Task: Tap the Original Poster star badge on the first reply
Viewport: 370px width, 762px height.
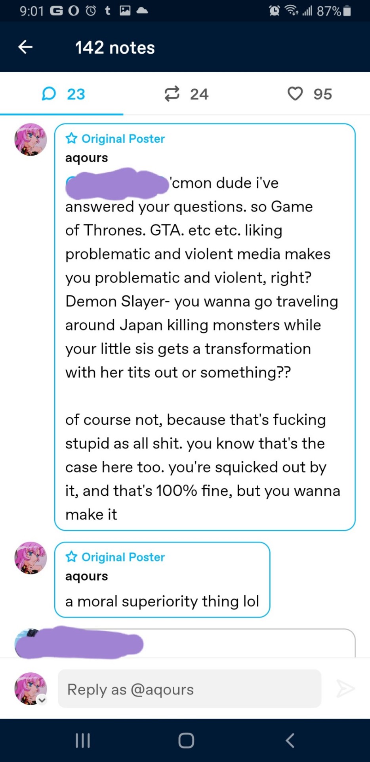Action: [x=72, y=139]
